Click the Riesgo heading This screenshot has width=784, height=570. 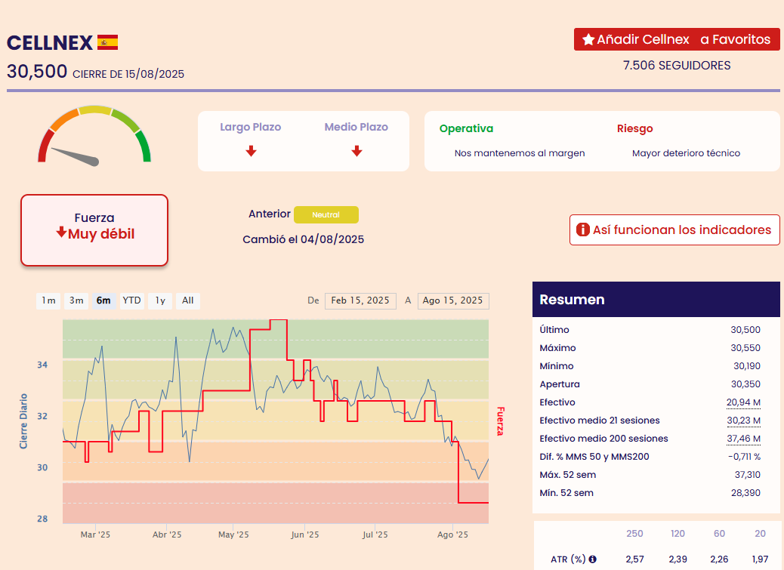tap(634, 128)
